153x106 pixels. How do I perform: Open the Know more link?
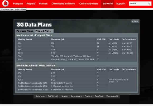click(x=40, y=96)
